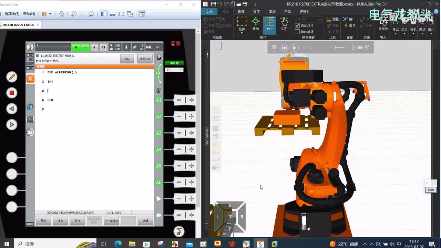
Task: Toggle the S submit interpreter status indicator
Action: (76, 47)
